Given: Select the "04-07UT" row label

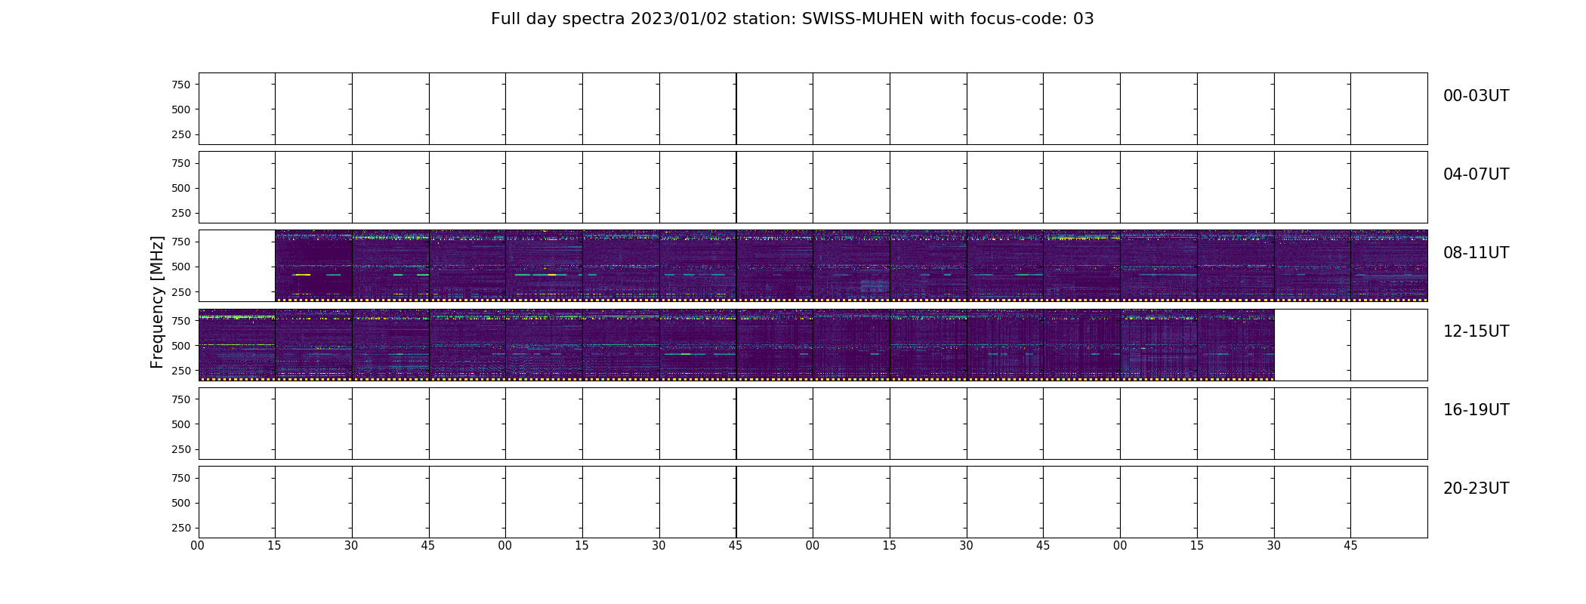Looking at the screenshot, I should tap(1476, 174).
